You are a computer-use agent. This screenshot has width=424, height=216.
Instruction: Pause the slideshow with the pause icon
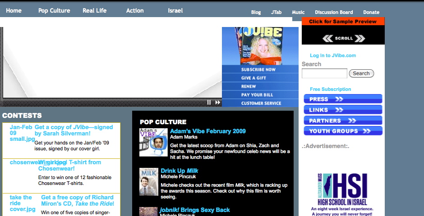point(209,103)
